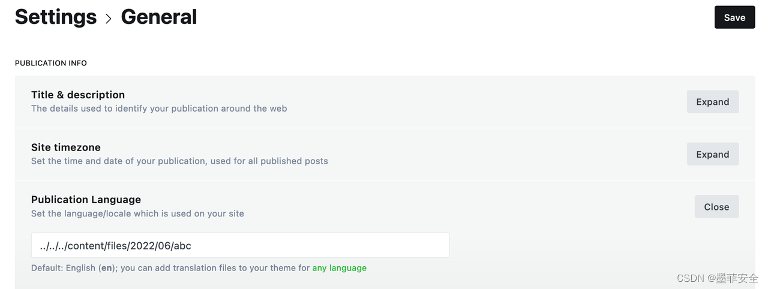Click the publication language input field
Screen dimensions: 768x289
click(240, 245)
